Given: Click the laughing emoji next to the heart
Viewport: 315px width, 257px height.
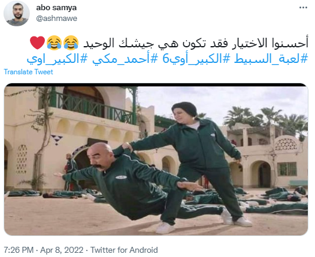Looking at the screenshot, I should click(54, 43).
